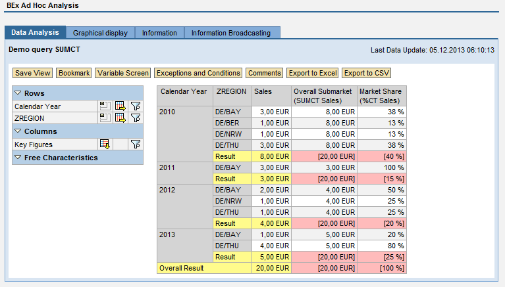The height and width of the screenshot is (287, 505).
Task: Open Exceptions and Conditions
Action: coord(198,73)
